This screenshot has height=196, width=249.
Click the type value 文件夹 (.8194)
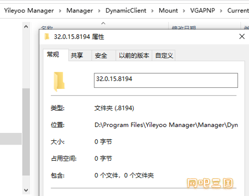pos(114,108)
